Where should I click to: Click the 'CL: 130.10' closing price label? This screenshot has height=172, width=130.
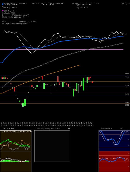pos(48,5)
